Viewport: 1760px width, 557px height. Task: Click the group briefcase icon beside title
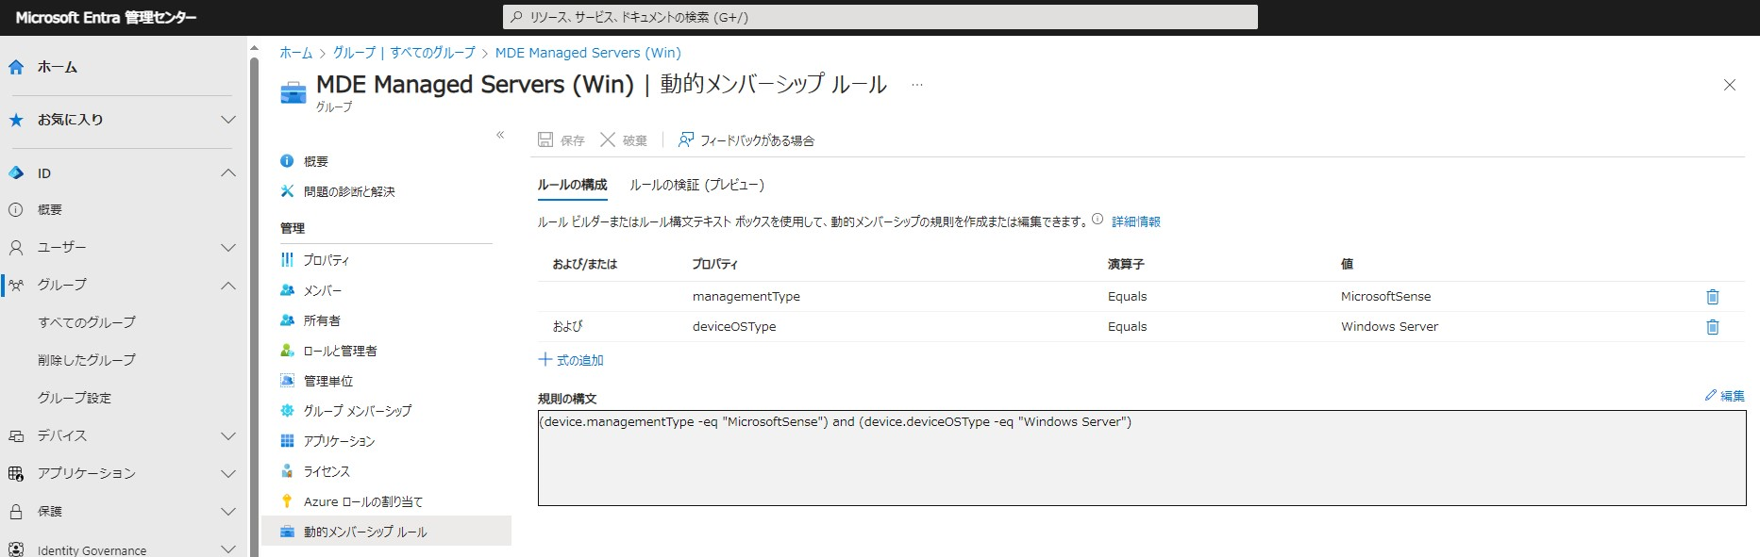pyautogui.click(x=293, y=92)
